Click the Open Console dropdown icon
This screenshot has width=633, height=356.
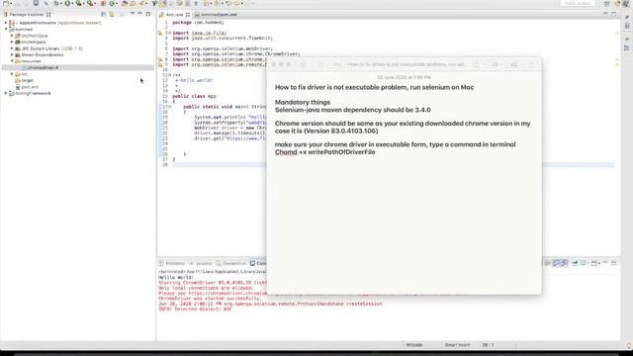594,263
